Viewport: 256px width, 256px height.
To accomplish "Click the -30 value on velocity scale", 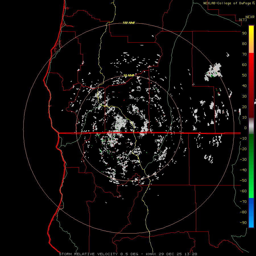I will pos(243,160).
